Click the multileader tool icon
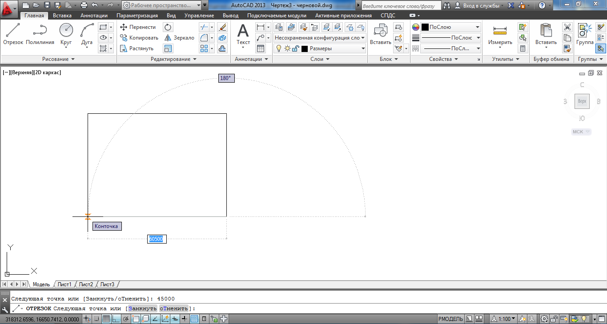This screenshot has height=324, width=607. (x=261, y=38)
